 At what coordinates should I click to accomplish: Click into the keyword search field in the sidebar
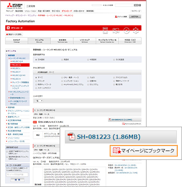click(x=17, y=174)
